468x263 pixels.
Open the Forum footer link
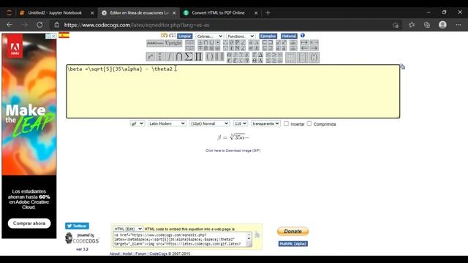tap(141, 254)
